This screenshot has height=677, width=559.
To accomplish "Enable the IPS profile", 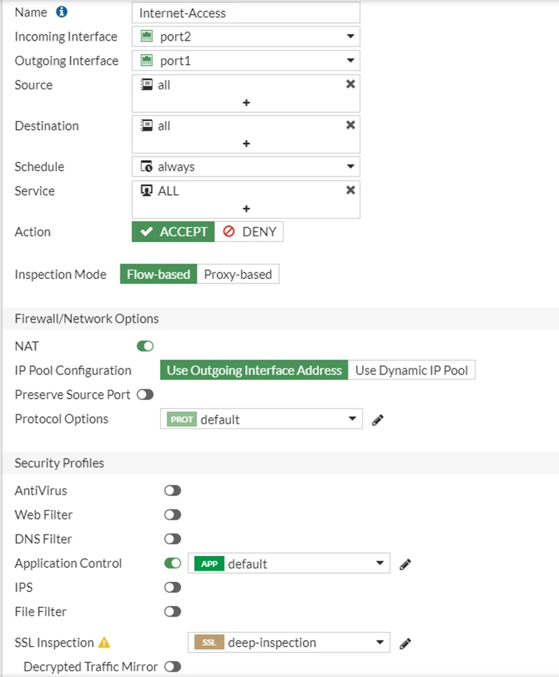I will [172, 587].
